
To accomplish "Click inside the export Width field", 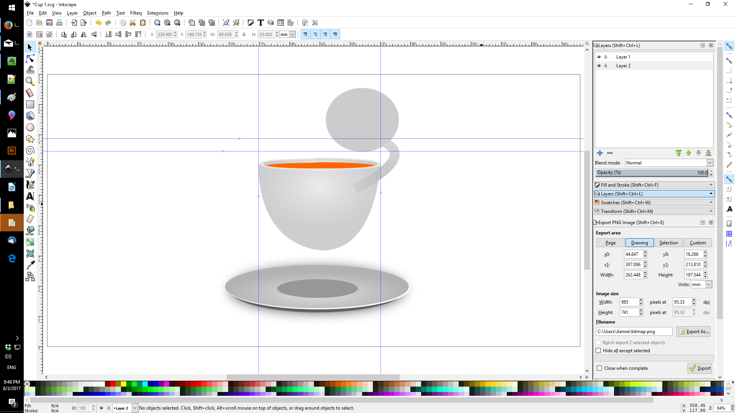I will (x=629, y=302).
